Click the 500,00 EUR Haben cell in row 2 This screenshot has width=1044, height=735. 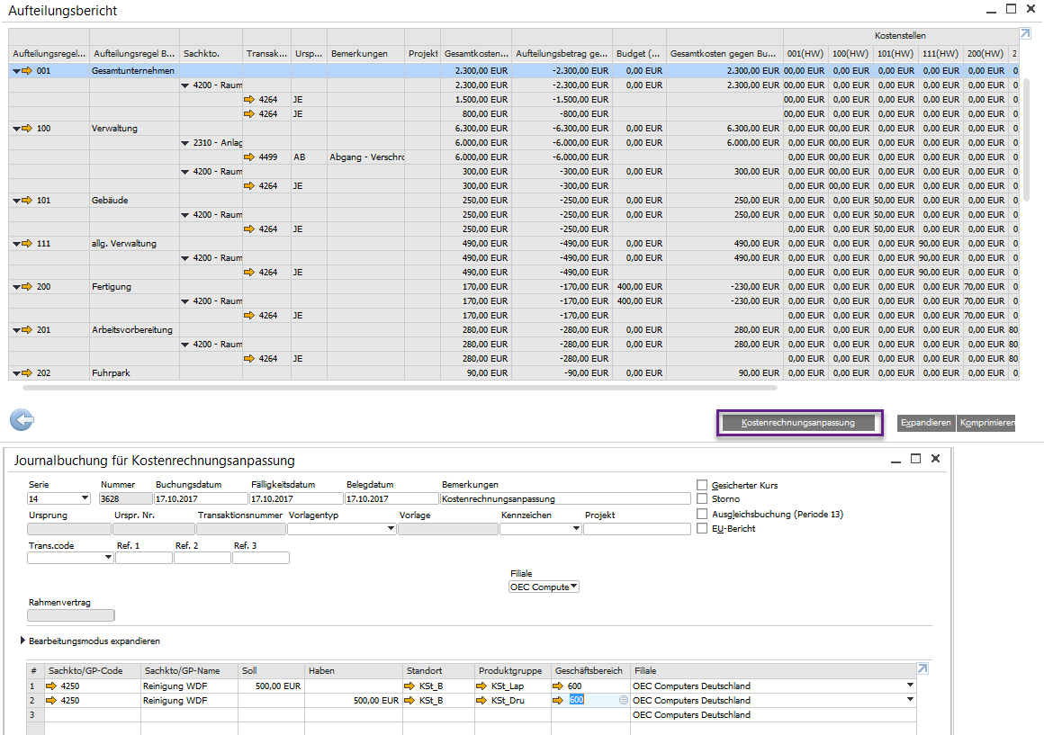[354, 701]
